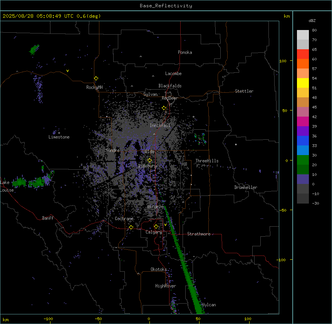Select the yellow diamond marker between Olds and Didsbury
Screen dimensions: 332x324
point(149,160)
